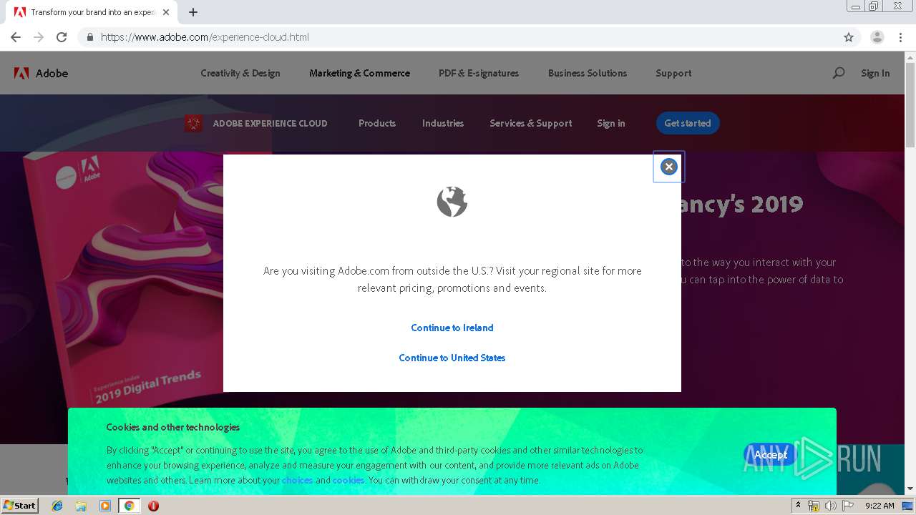Click the search magnifier icon
The image size is (916, 515).
(839, 73)
